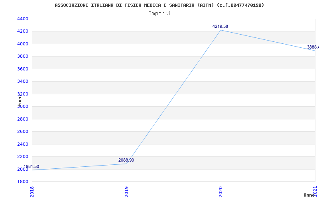Click the 3600 y-axis label
The width and height of the screenshot is (319, 199).
(23, 69)
